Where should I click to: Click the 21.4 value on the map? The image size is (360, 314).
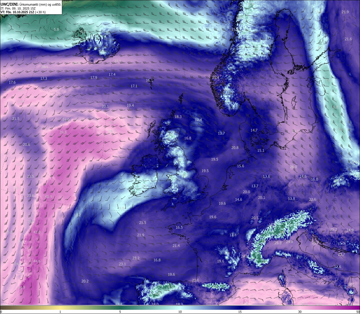click(176, 246)
